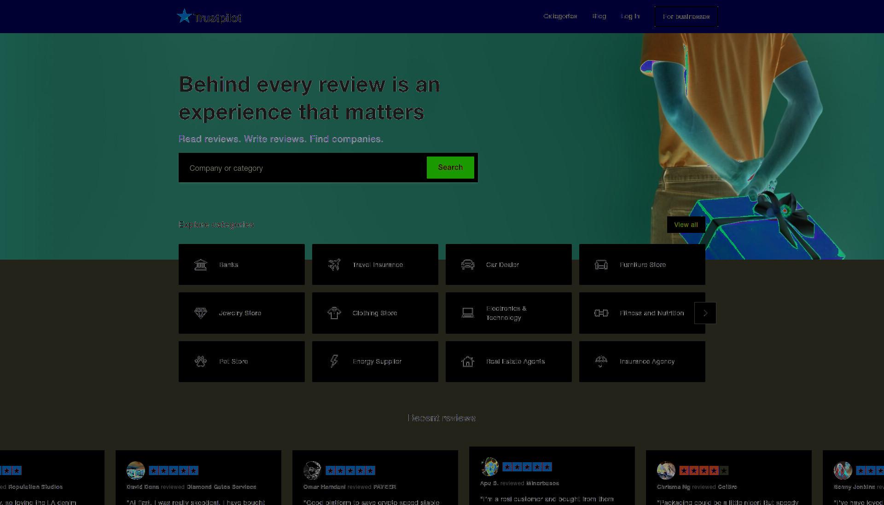Select the Pet Store paw icon

(x=201, y=361)
